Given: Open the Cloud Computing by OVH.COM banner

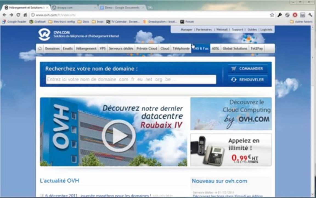Looking at the screenshot, I should tap(231, 114).
